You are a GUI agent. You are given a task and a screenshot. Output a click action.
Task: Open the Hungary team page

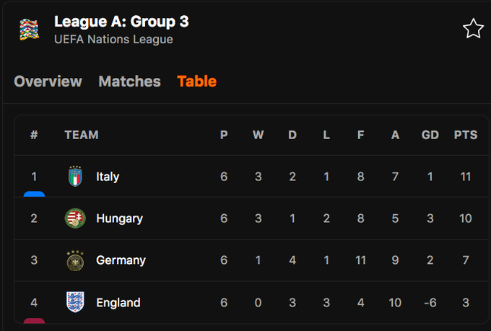click(x=119, y=219)
